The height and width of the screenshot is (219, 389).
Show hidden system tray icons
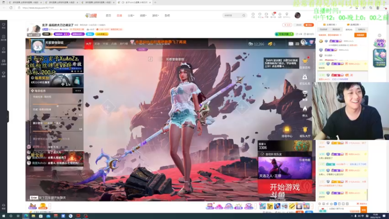point(352,216)
